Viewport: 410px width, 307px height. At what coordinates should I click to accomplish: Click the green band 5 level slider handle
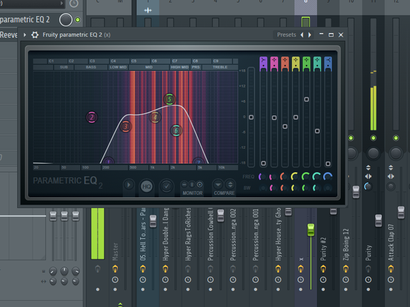pos(306,100)
